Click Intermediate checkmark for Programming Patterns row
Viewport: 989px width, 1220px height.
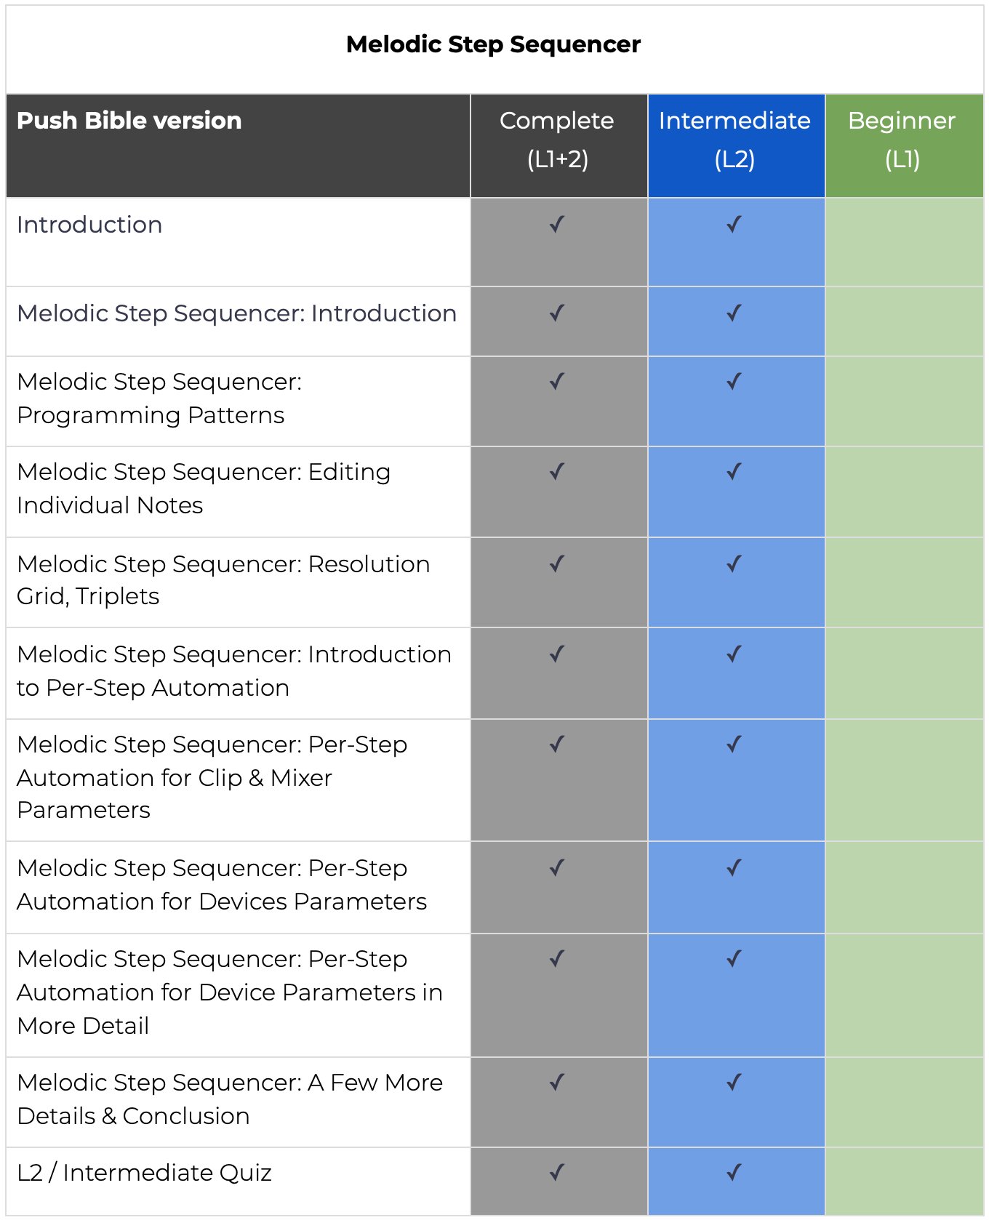click(734, 382)
